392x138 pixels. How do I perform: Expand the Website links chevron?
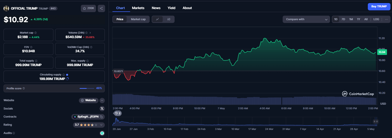point(102,100)
